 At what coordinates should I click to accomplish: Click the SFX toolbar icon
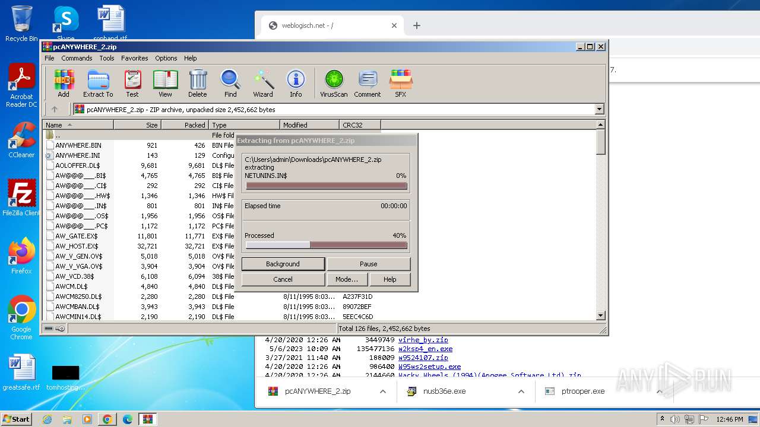[x=401, y=83]
